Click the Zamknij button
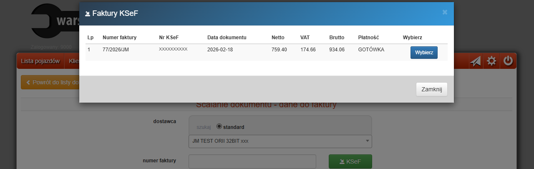This screenshot has width=534, height=169. (431, 89)
